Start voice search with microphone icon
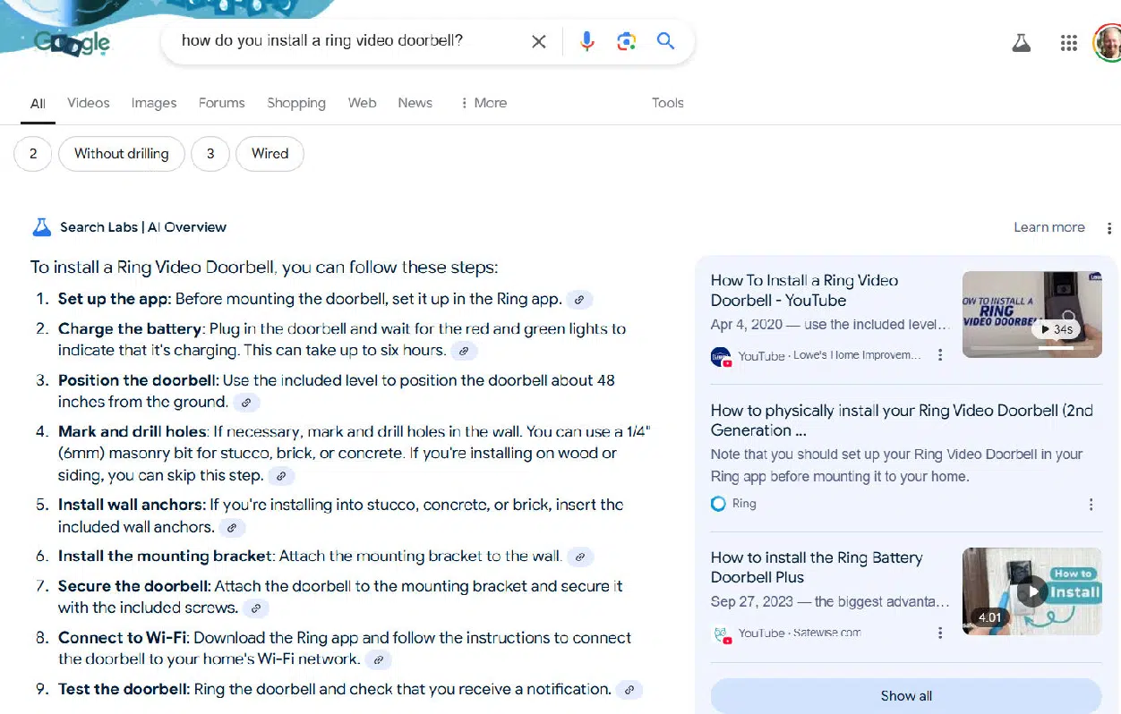Screen dimensions: 1121x714 [x=586, y=41]
